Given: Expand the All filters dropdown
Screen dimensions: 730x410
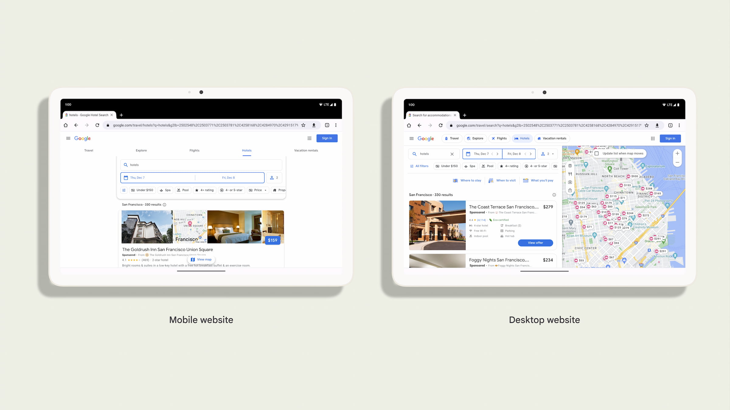Looking at the screenshot, I should click(420, 166).
